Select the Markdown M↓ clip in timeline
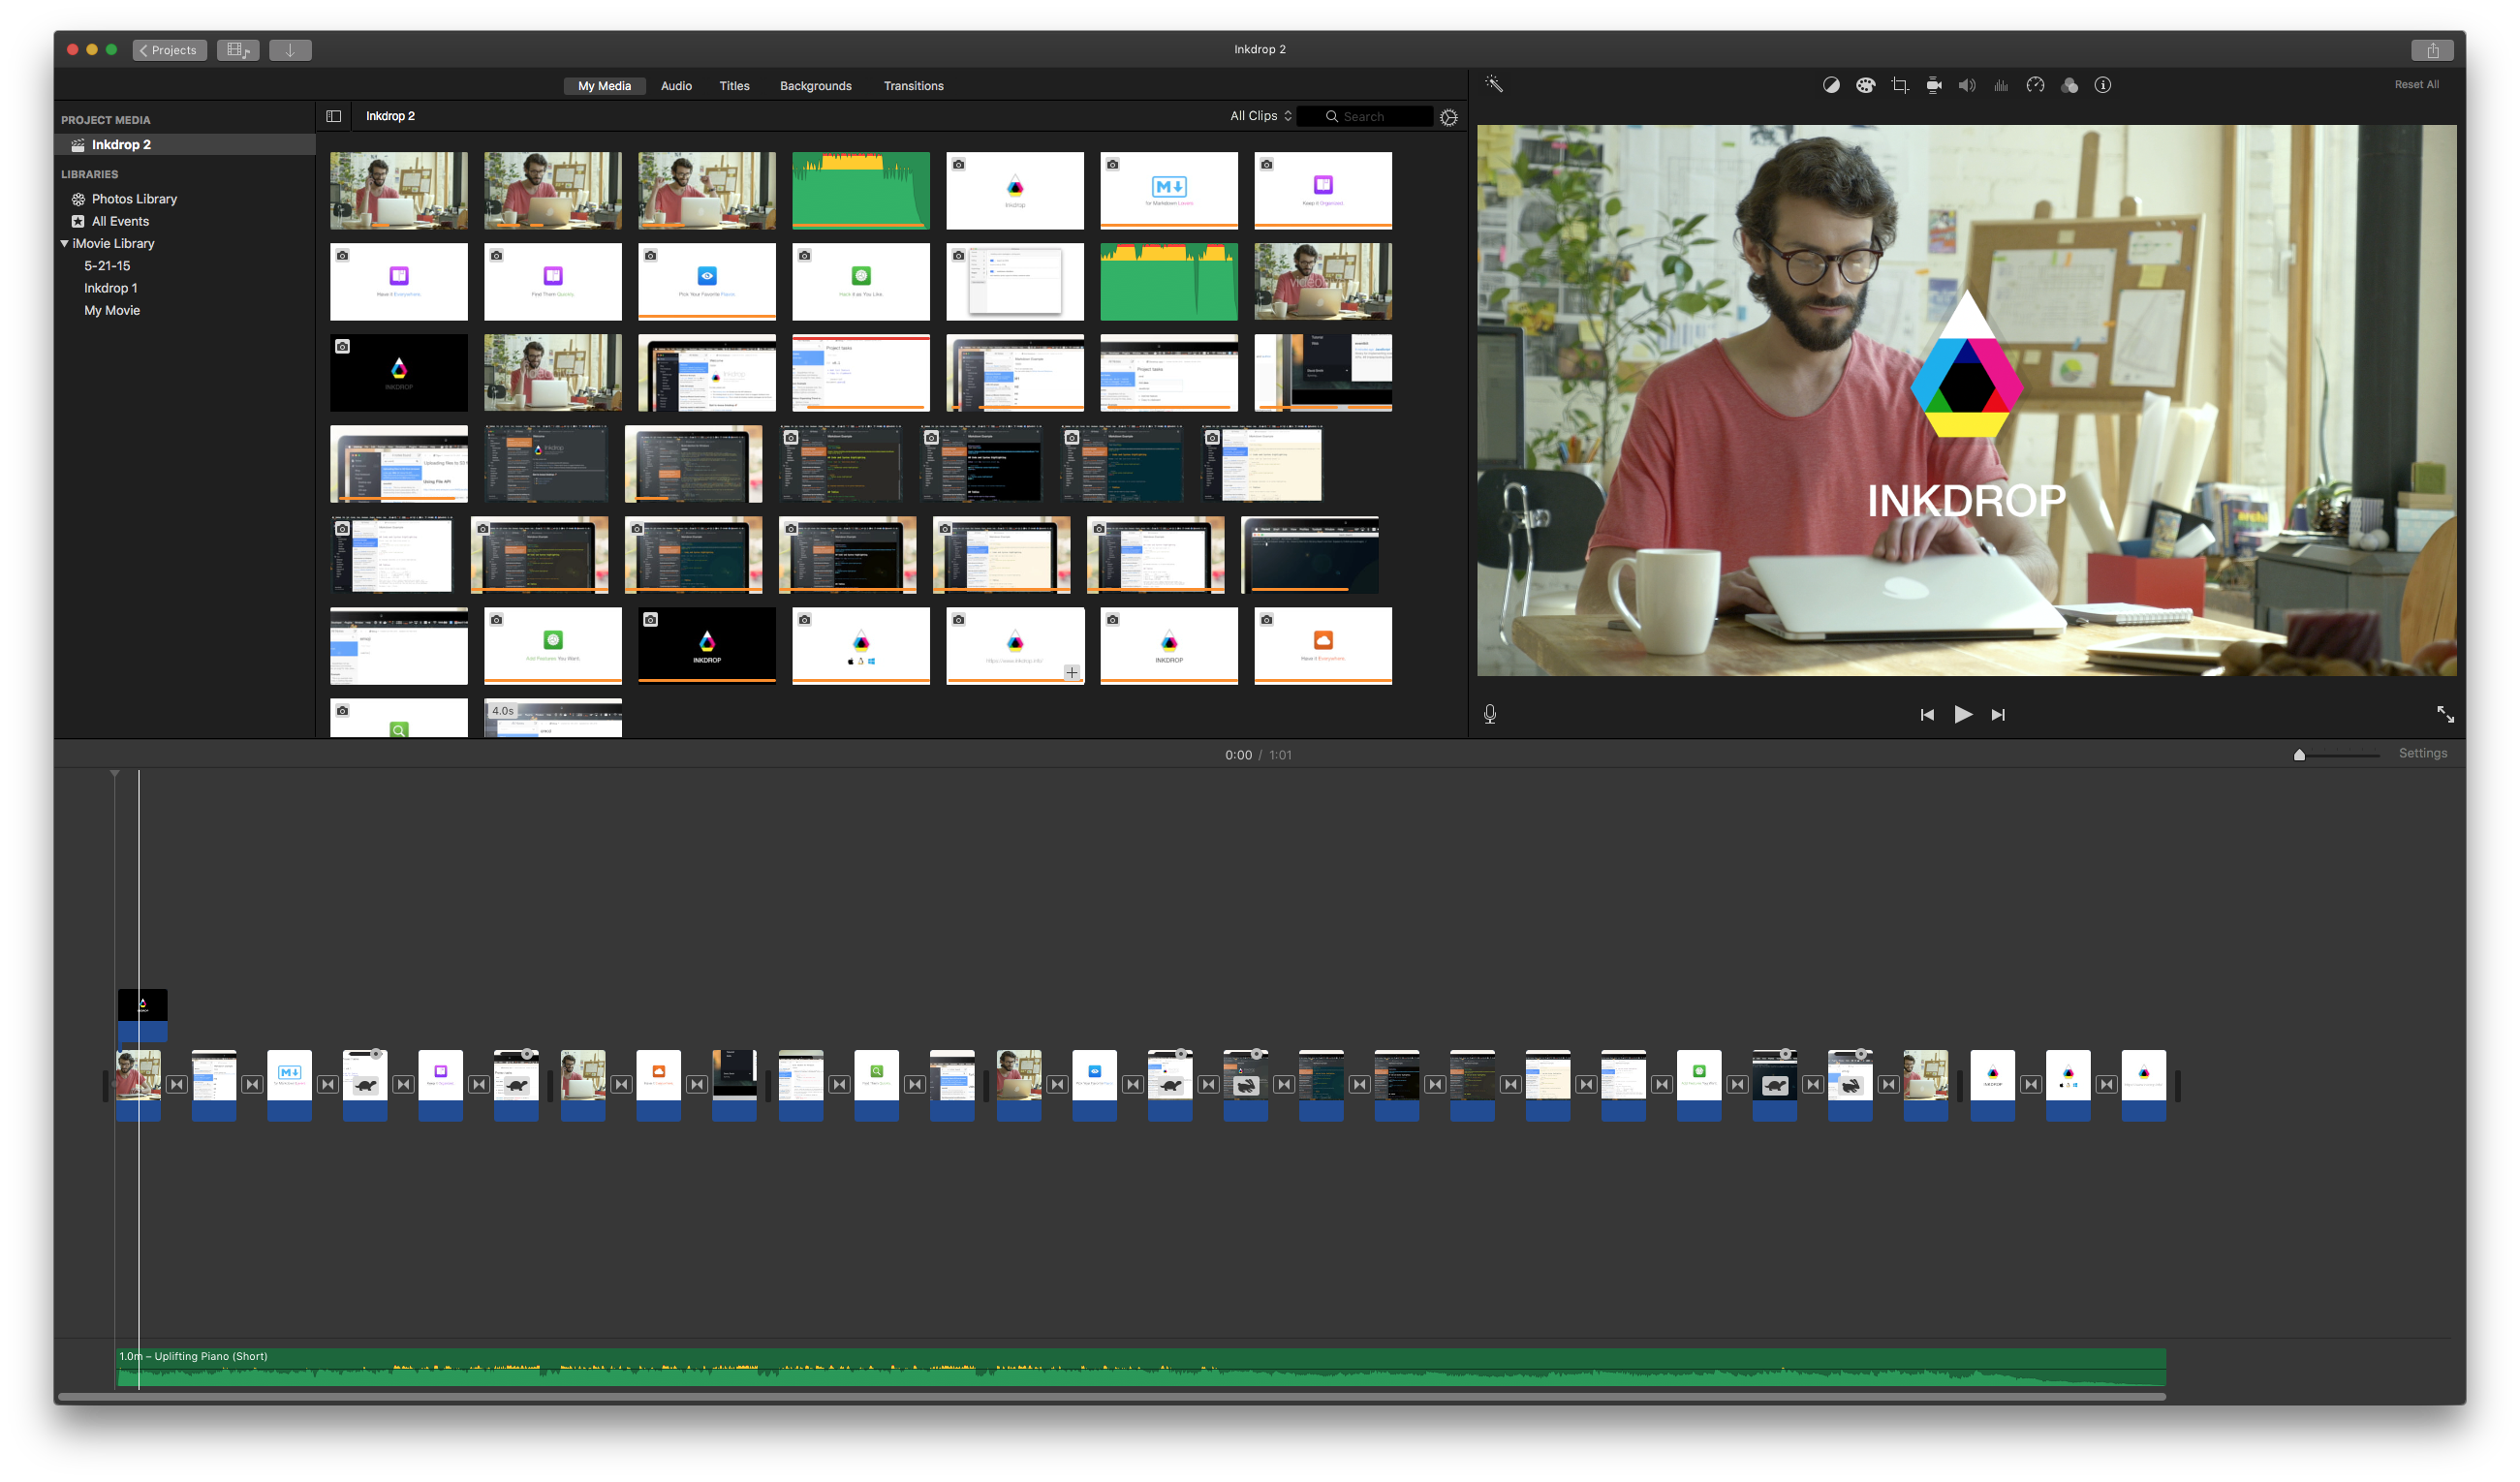This screenshot has width=2520, height=1482. 289,1085
